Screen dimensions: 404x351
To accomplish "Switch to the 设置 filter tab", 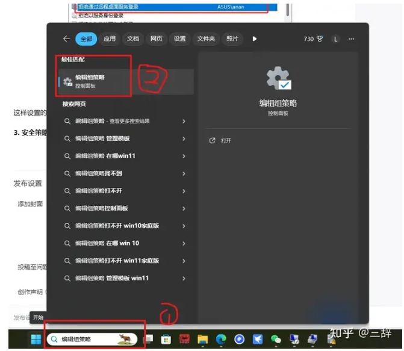I will pos(180,39).
